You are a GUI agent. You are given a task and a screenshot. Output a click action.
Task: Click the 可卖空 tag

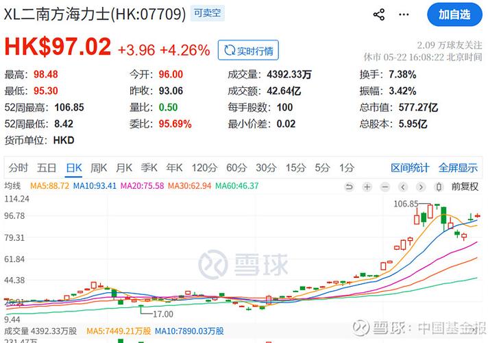tap(208, 13)
